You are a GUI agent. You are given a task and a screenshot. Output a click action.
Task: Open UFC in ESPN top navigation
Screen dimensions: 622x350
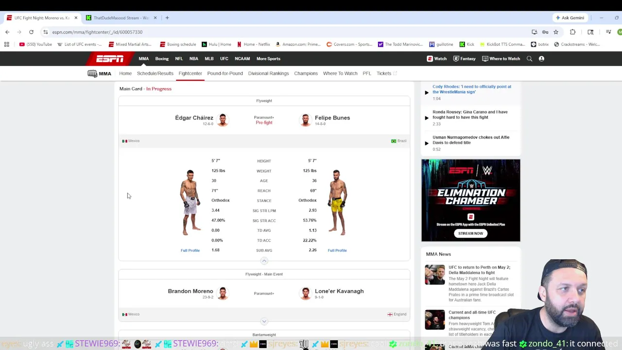pos(224,59)
